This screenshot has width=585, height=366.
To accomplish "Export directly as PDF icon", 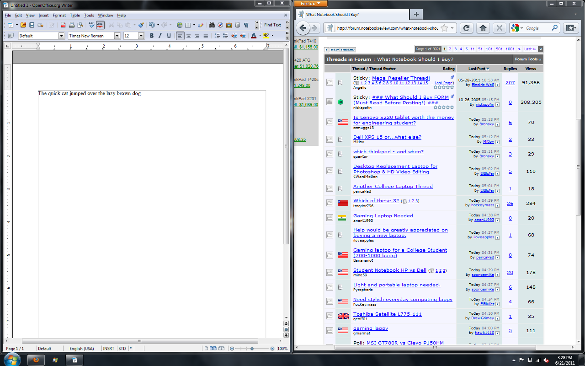I will click(63, 25).
